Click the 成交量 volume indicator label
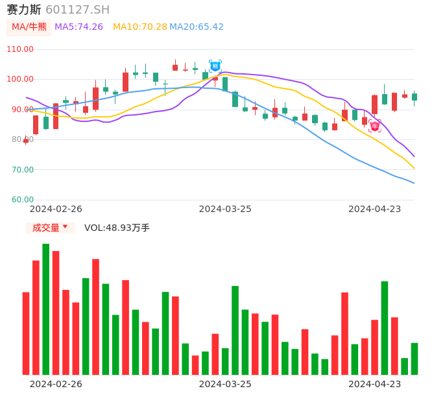The image size is (445, 393). click(x=45, y=228)
